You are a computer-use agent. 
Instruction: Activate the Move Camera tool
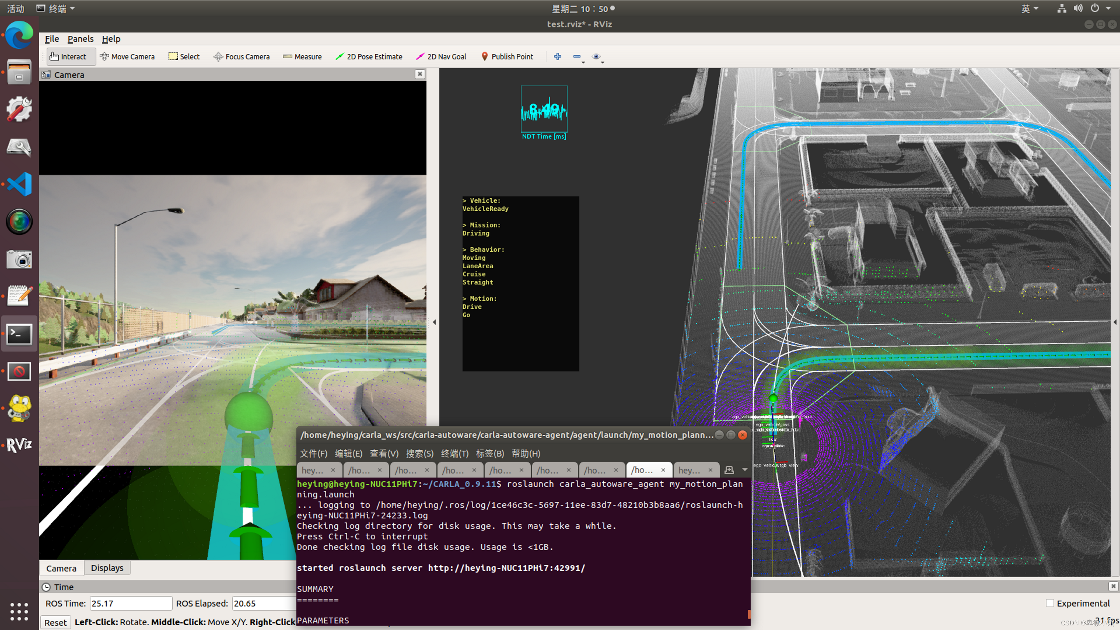(127, 56)
